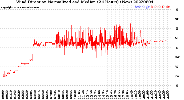184x100 pixels.
Task: Select the 09:55 time axis label
Action: 71,95
